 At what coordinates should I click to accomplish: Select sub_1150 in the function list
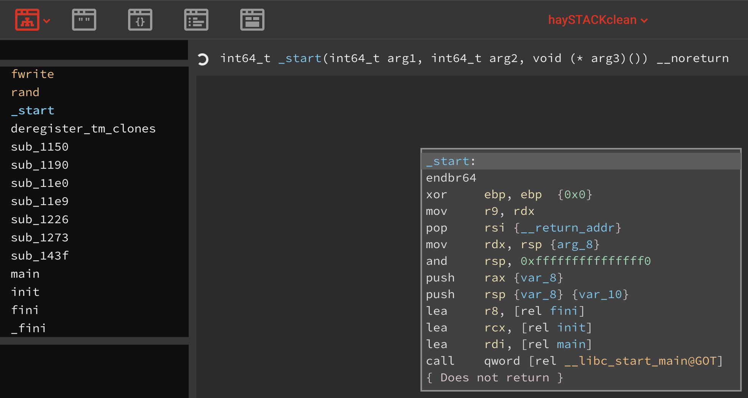coord(39,147)
